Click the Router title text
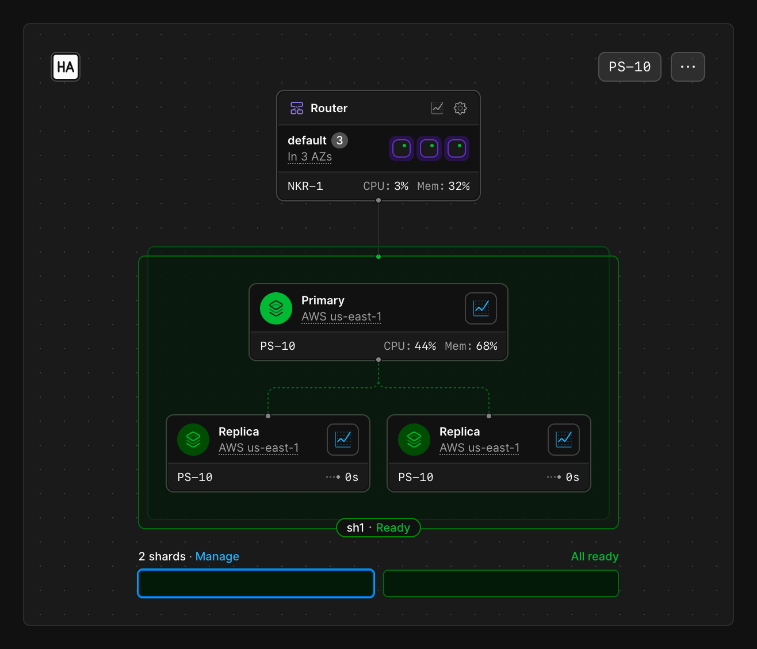 (329, 108)
